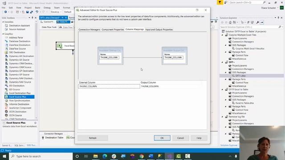285x160 pixels.
Task: Select JavaScript Component in toolbox
Action: point(20,108)
